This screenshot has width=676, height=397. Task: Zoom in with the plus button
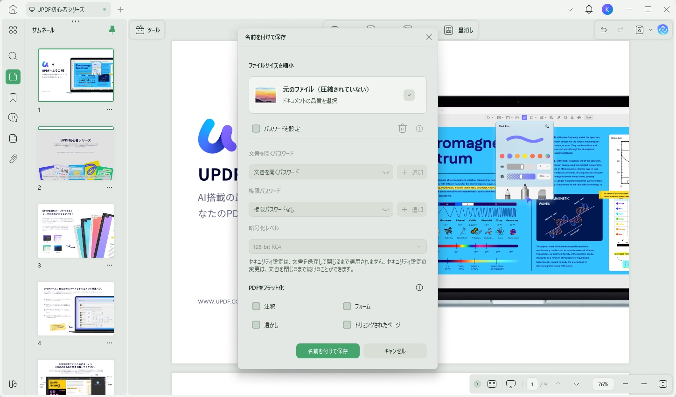pos(644,384)
